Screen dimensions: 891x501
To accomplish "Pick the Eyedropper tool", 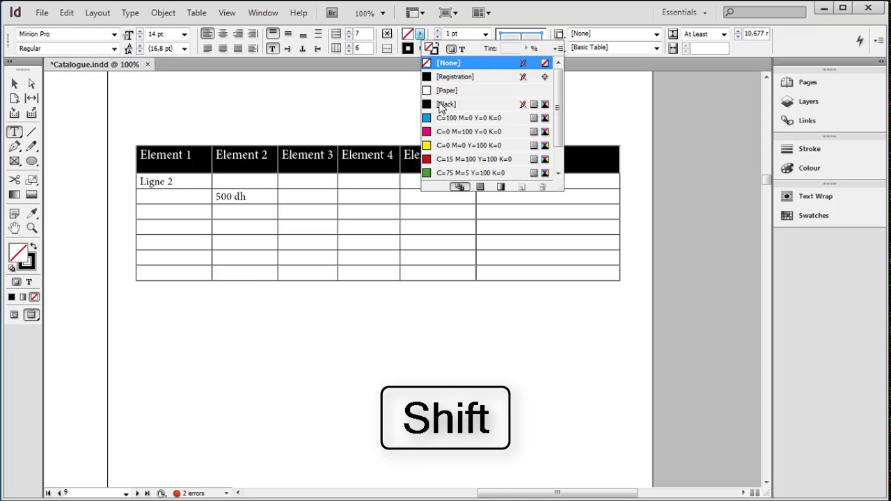I will 32,214.
